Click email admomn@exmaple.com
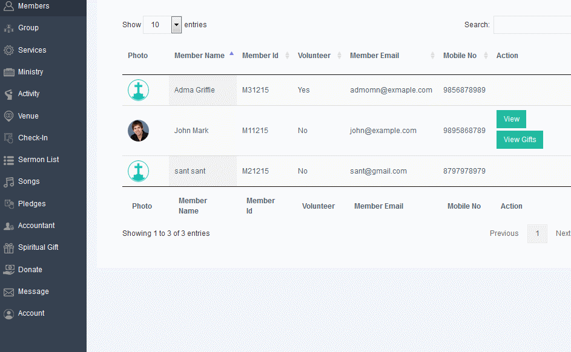The width and height of the screenshot is (571, 352). pos(391,90)
